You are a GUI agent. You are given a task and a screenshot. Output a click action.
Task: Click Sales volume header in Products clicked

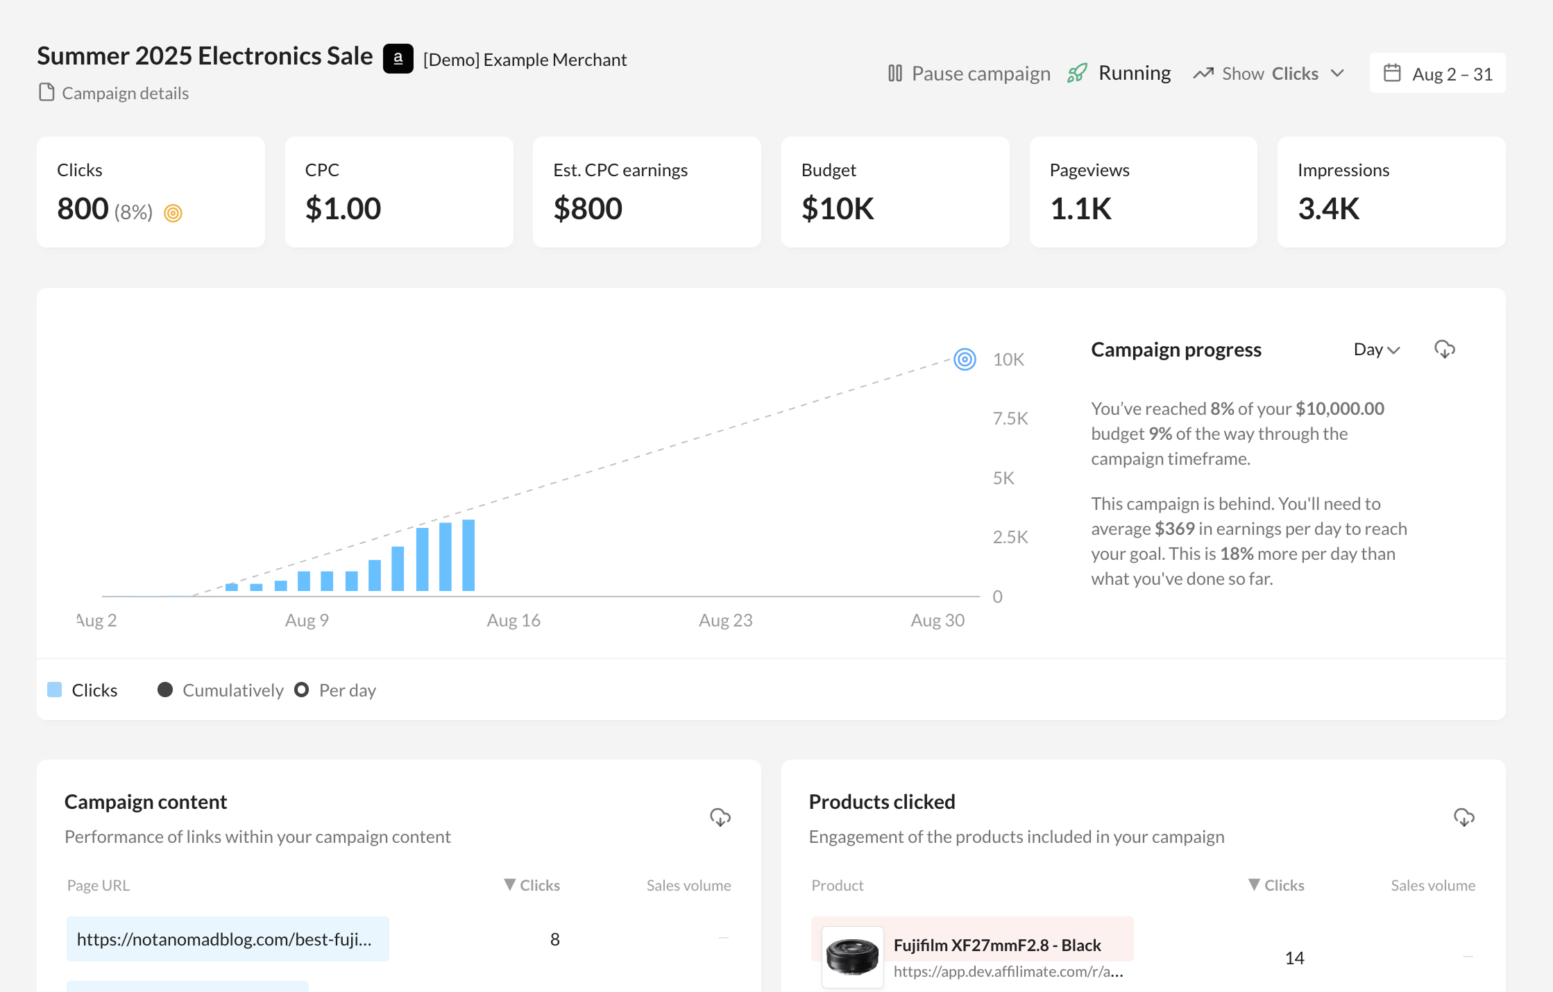coord(1433,885)
